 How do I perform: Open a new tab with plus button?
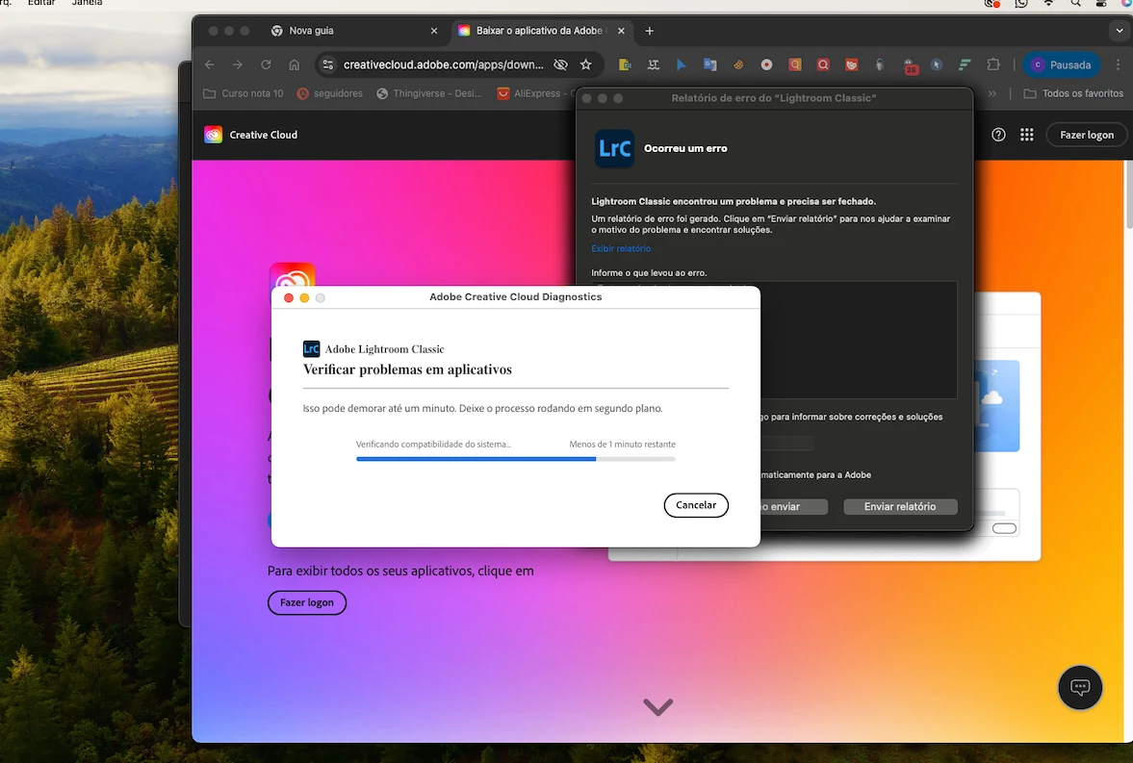click(x=649, y=31)
